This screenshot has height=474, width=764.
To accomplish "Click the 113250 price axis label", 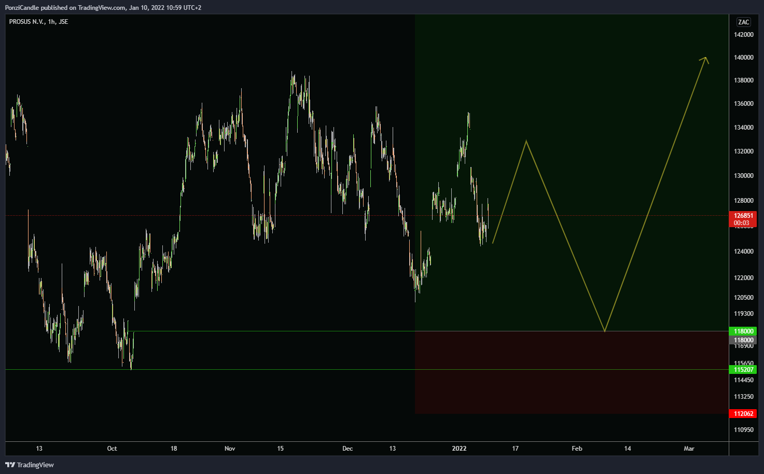I will pyautogui.click(x=743, y=397).
